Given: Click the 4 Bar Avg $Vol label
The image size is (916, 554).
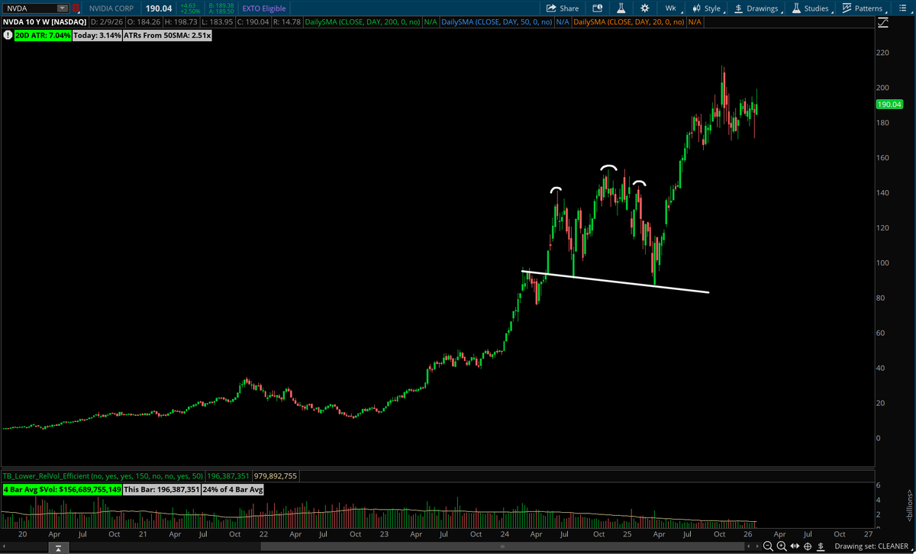Looking at the screenshot, I should [62, 489].
